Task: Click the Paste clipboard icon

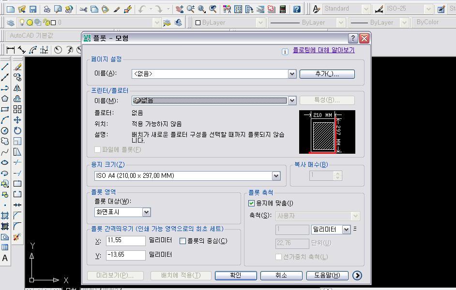Action: tap(105, 9)
